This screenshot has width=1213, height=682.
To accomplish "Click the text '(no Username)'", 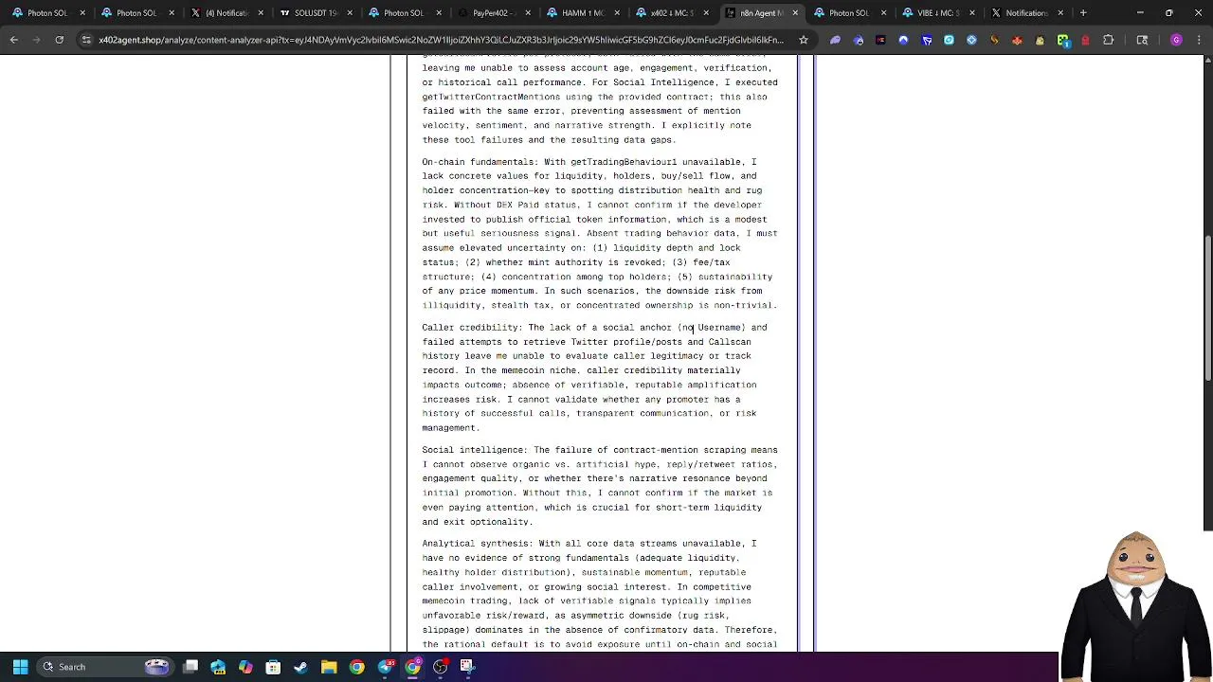I will point(711,328).
